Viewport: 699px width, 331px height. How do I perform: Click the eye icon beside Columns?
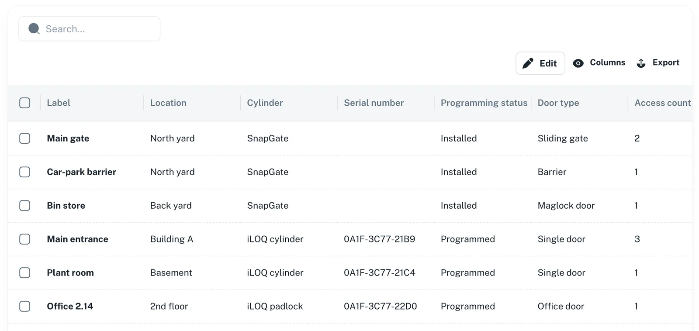coord(578,63)
